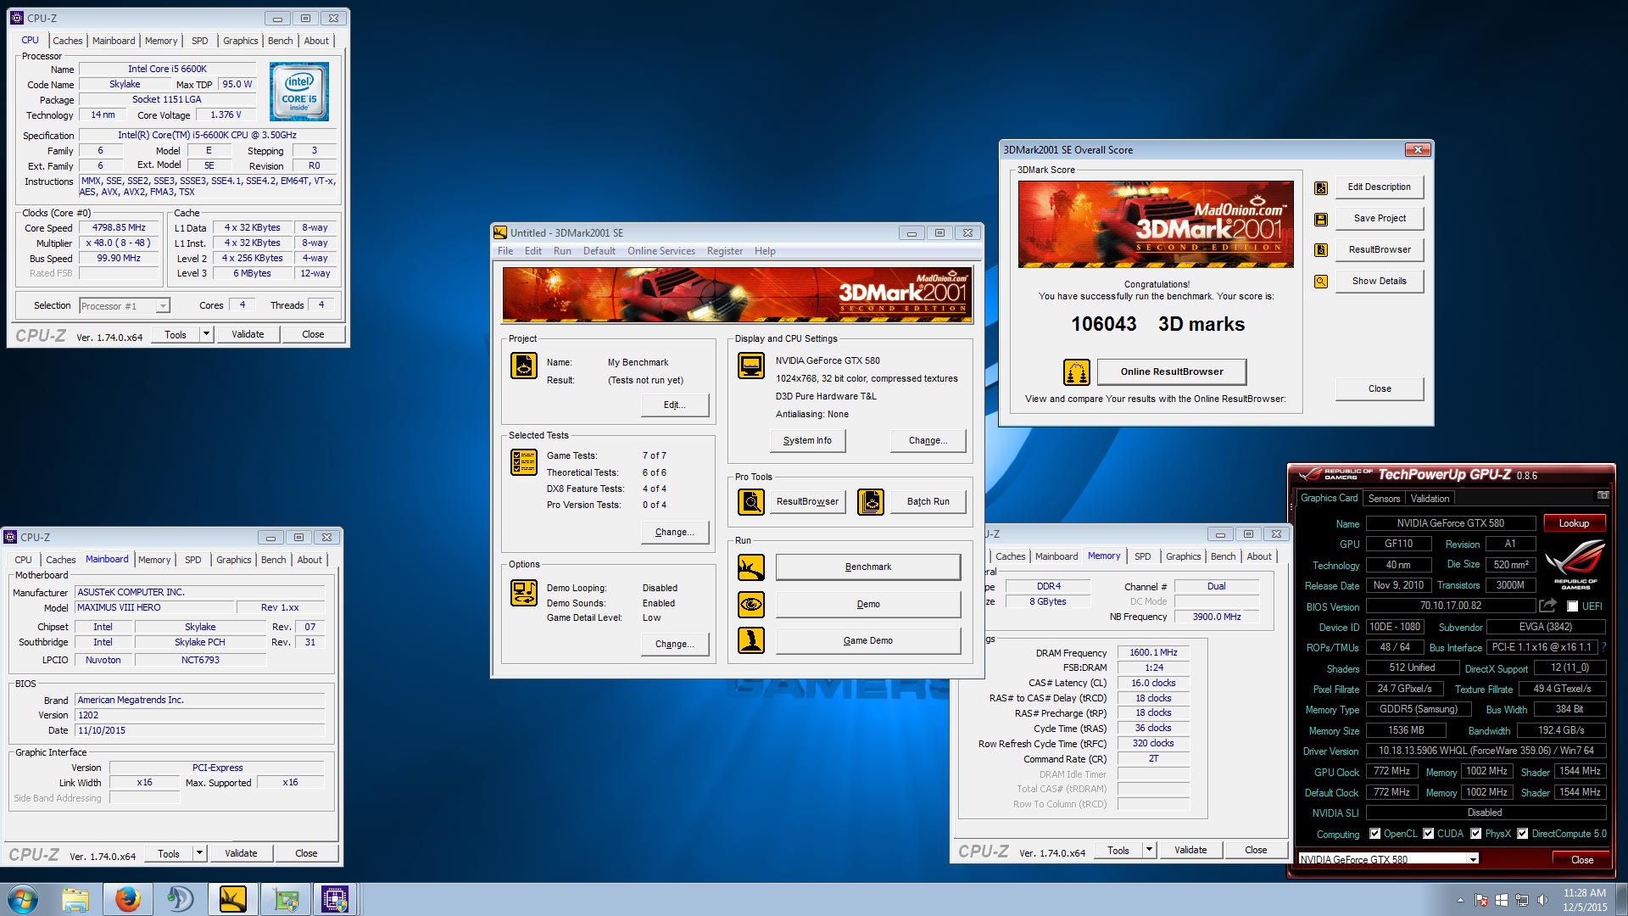
Task: Click the Lookup button in GPU-Z
Action: (x=1574, y=523)
